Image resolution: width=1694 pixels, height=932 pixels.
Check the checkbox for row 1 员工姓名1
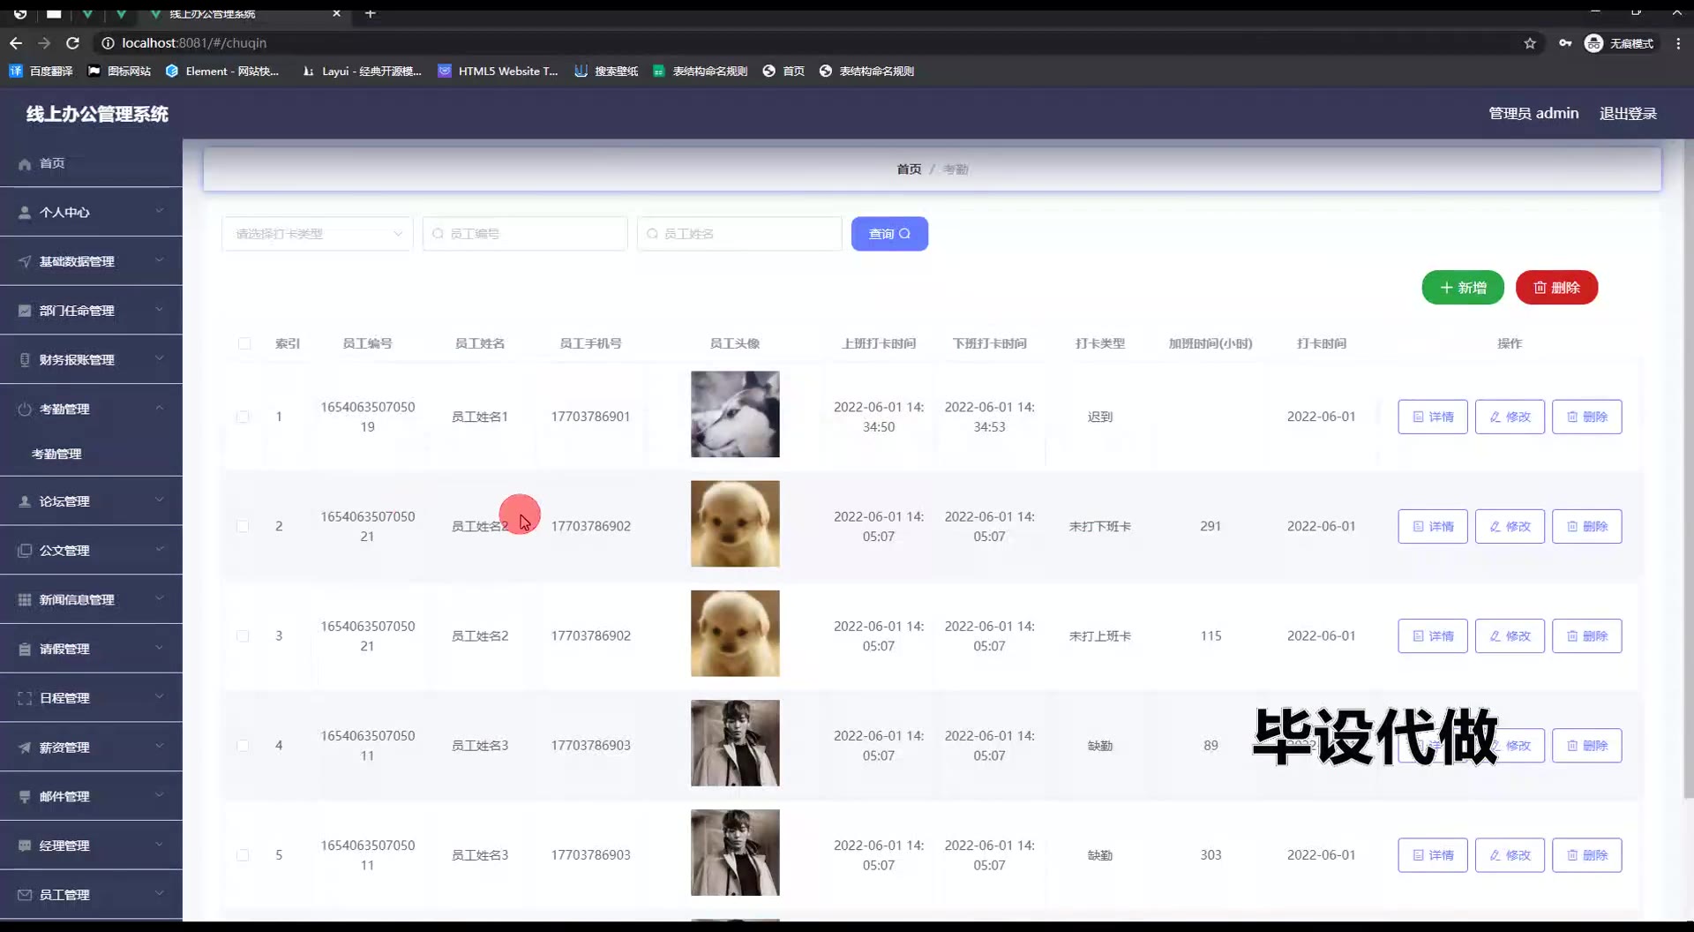243,417
